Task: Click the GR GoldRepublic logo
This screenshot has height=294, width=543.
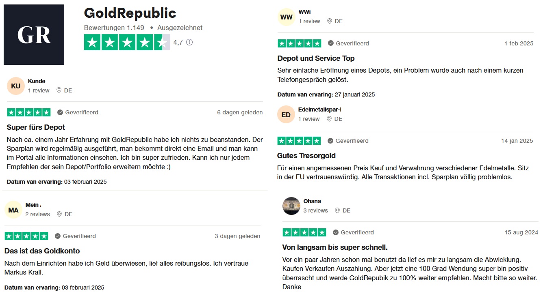Action: 34,35
